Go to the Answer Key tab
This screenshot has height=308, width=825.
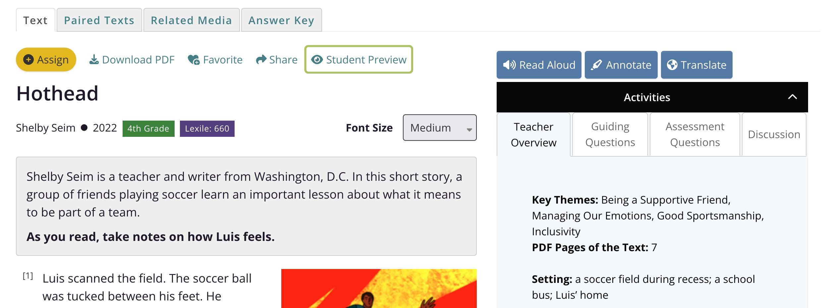click(281, 20)
